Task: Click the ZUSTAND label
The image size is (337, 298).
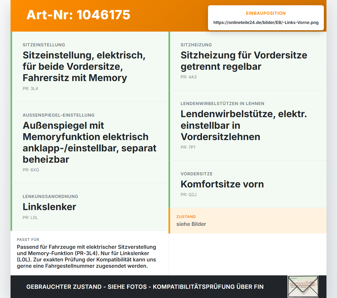Action: point(186,217)
